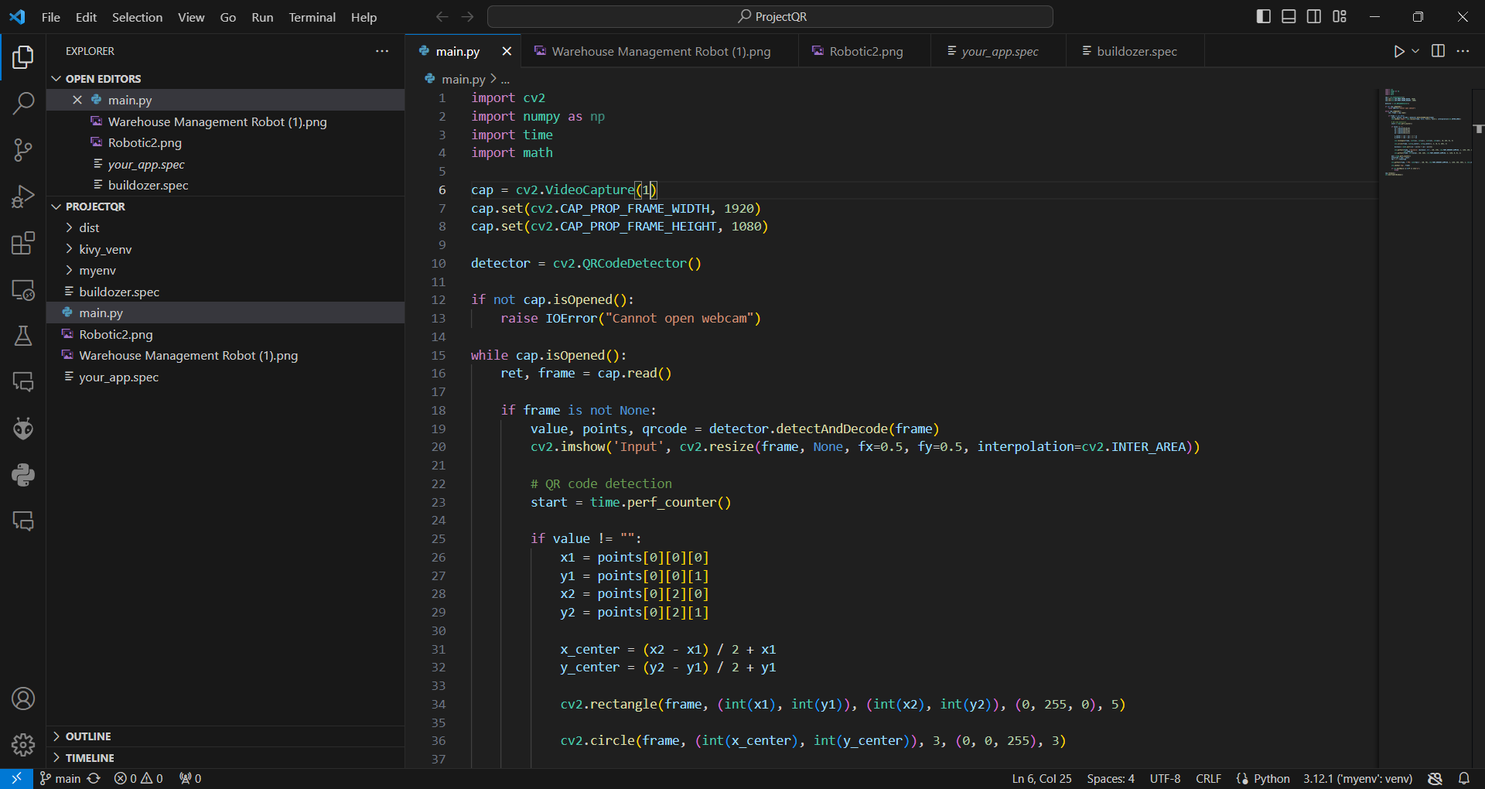Open Run and Debug view
Image resolution: width=1485 pixels, height=789 pixels.
pos(23,196)
